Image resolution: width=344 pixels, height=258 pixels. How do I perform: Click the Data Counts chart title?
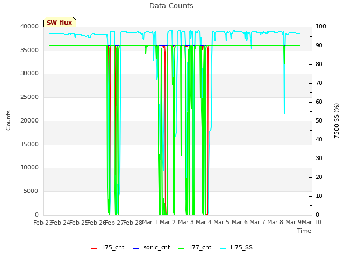171,6
